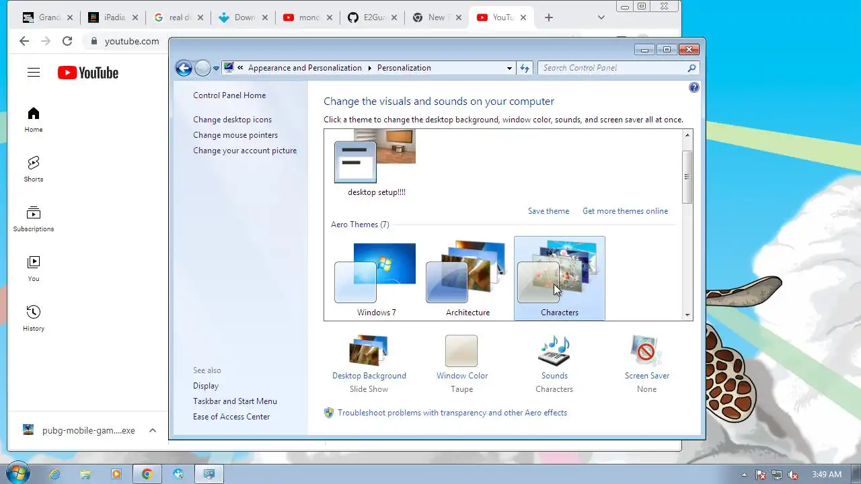The width and height of the screenshot is (861, 484).
Task: Show hidden tray icons arrow
Action: 745,475
